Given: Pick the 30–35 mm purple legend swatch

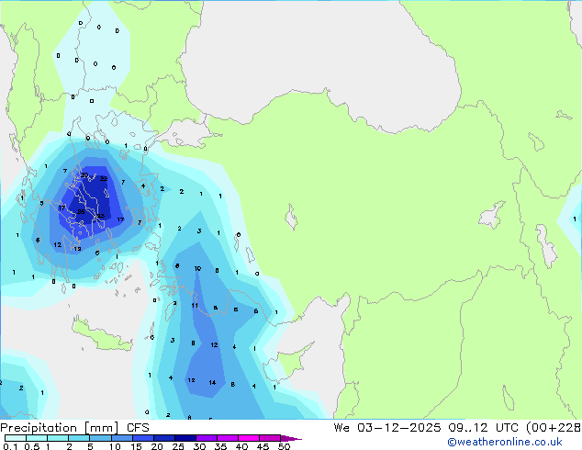Looking at the screenshot, I should pos(206,438).
